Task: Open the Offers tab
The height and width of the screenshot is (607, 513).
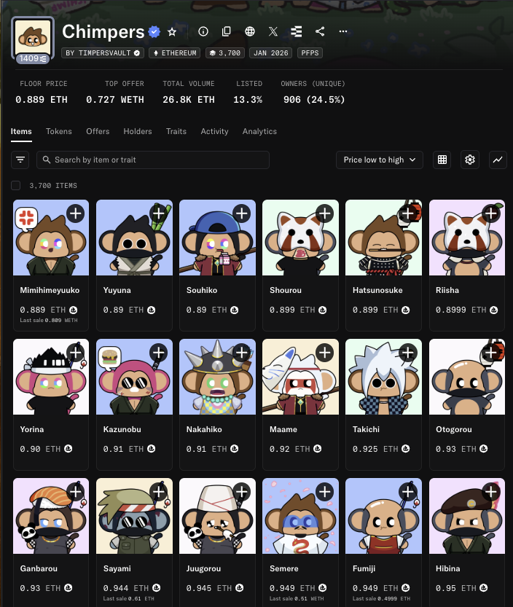Action: coord(98,132)
